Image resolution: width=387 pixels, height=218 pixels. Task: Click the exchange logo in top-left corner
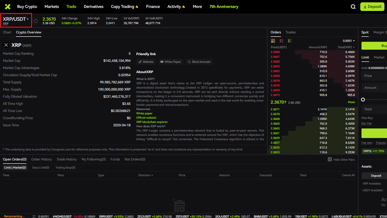[7, 6]
